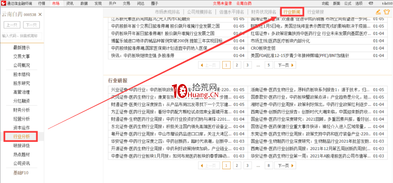Screen dimensions: 393x183
Task: Select 资本运作 in the sidebar
Action: click(x=21, y=128)
